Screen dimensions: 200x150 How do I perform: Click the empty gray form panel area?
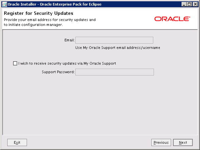[x=99, y=105]
